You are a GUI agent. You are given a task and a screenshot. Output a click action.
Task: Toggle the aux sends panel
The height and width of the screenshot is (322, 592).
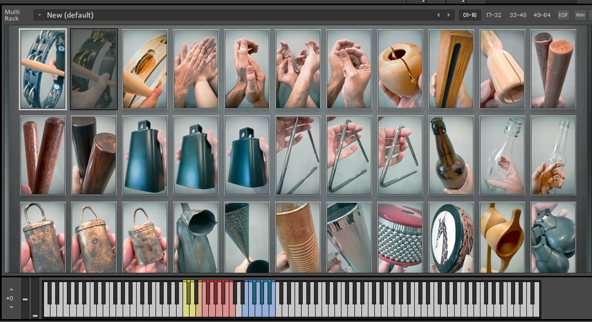click(580, 15)
